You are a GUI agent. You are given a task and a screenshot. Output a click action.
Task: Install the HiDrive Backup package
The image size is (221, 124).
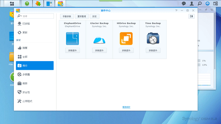coord(126,50)
